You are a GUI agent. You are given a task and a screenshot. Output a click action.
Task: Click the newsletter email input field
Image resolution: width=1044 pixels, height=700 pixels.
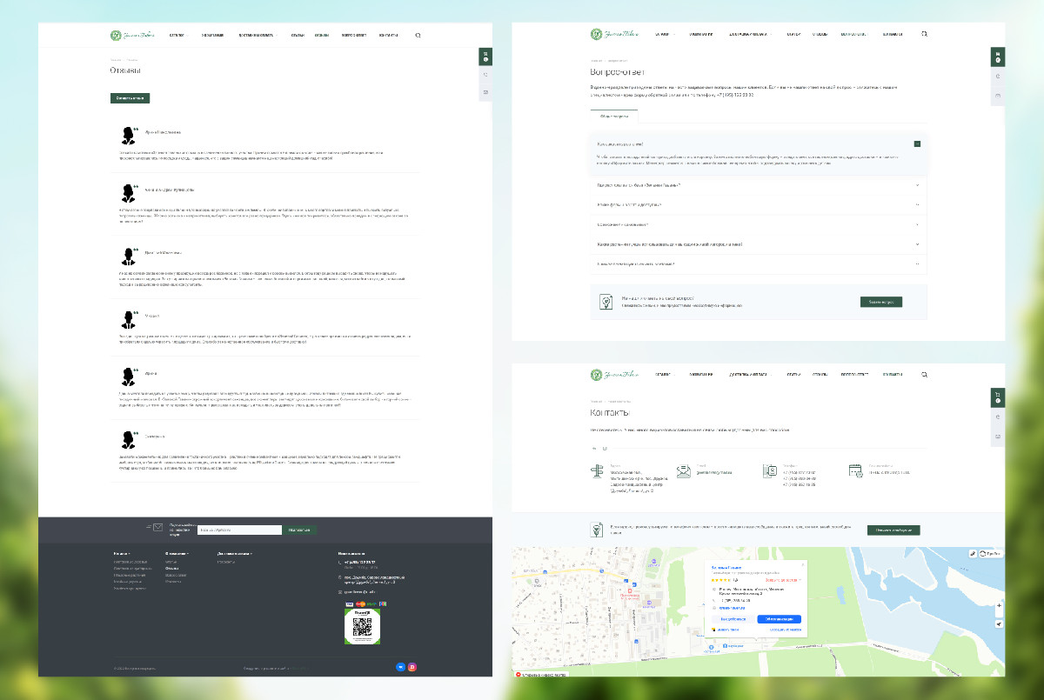239,530
